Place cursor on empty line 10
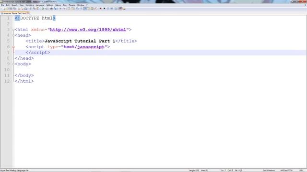Image resolution: width=307 pixels, height=172 pixels. (x=160, y=70)
